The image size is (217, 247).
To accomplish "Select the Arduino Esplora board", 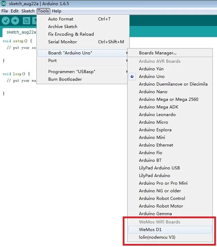I will coord(170,130).
